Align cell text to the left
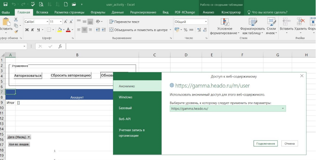316x160 pixels. (x=79, y=30)
